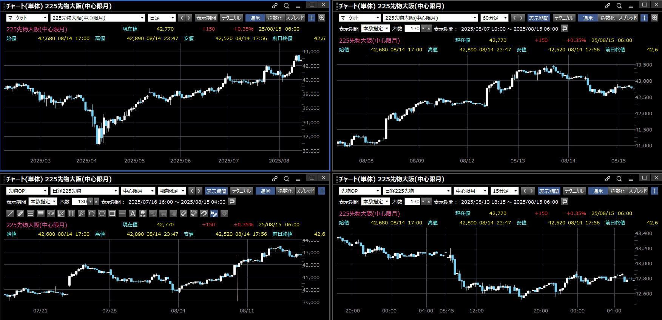Select the circle drawing tool
Viewport: 662px width, 320px height.
[102, 213]
